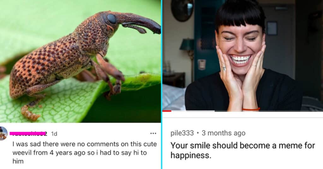Click the ring on the woman's finger
Screen dimensions: 323x169
point(224,69)
